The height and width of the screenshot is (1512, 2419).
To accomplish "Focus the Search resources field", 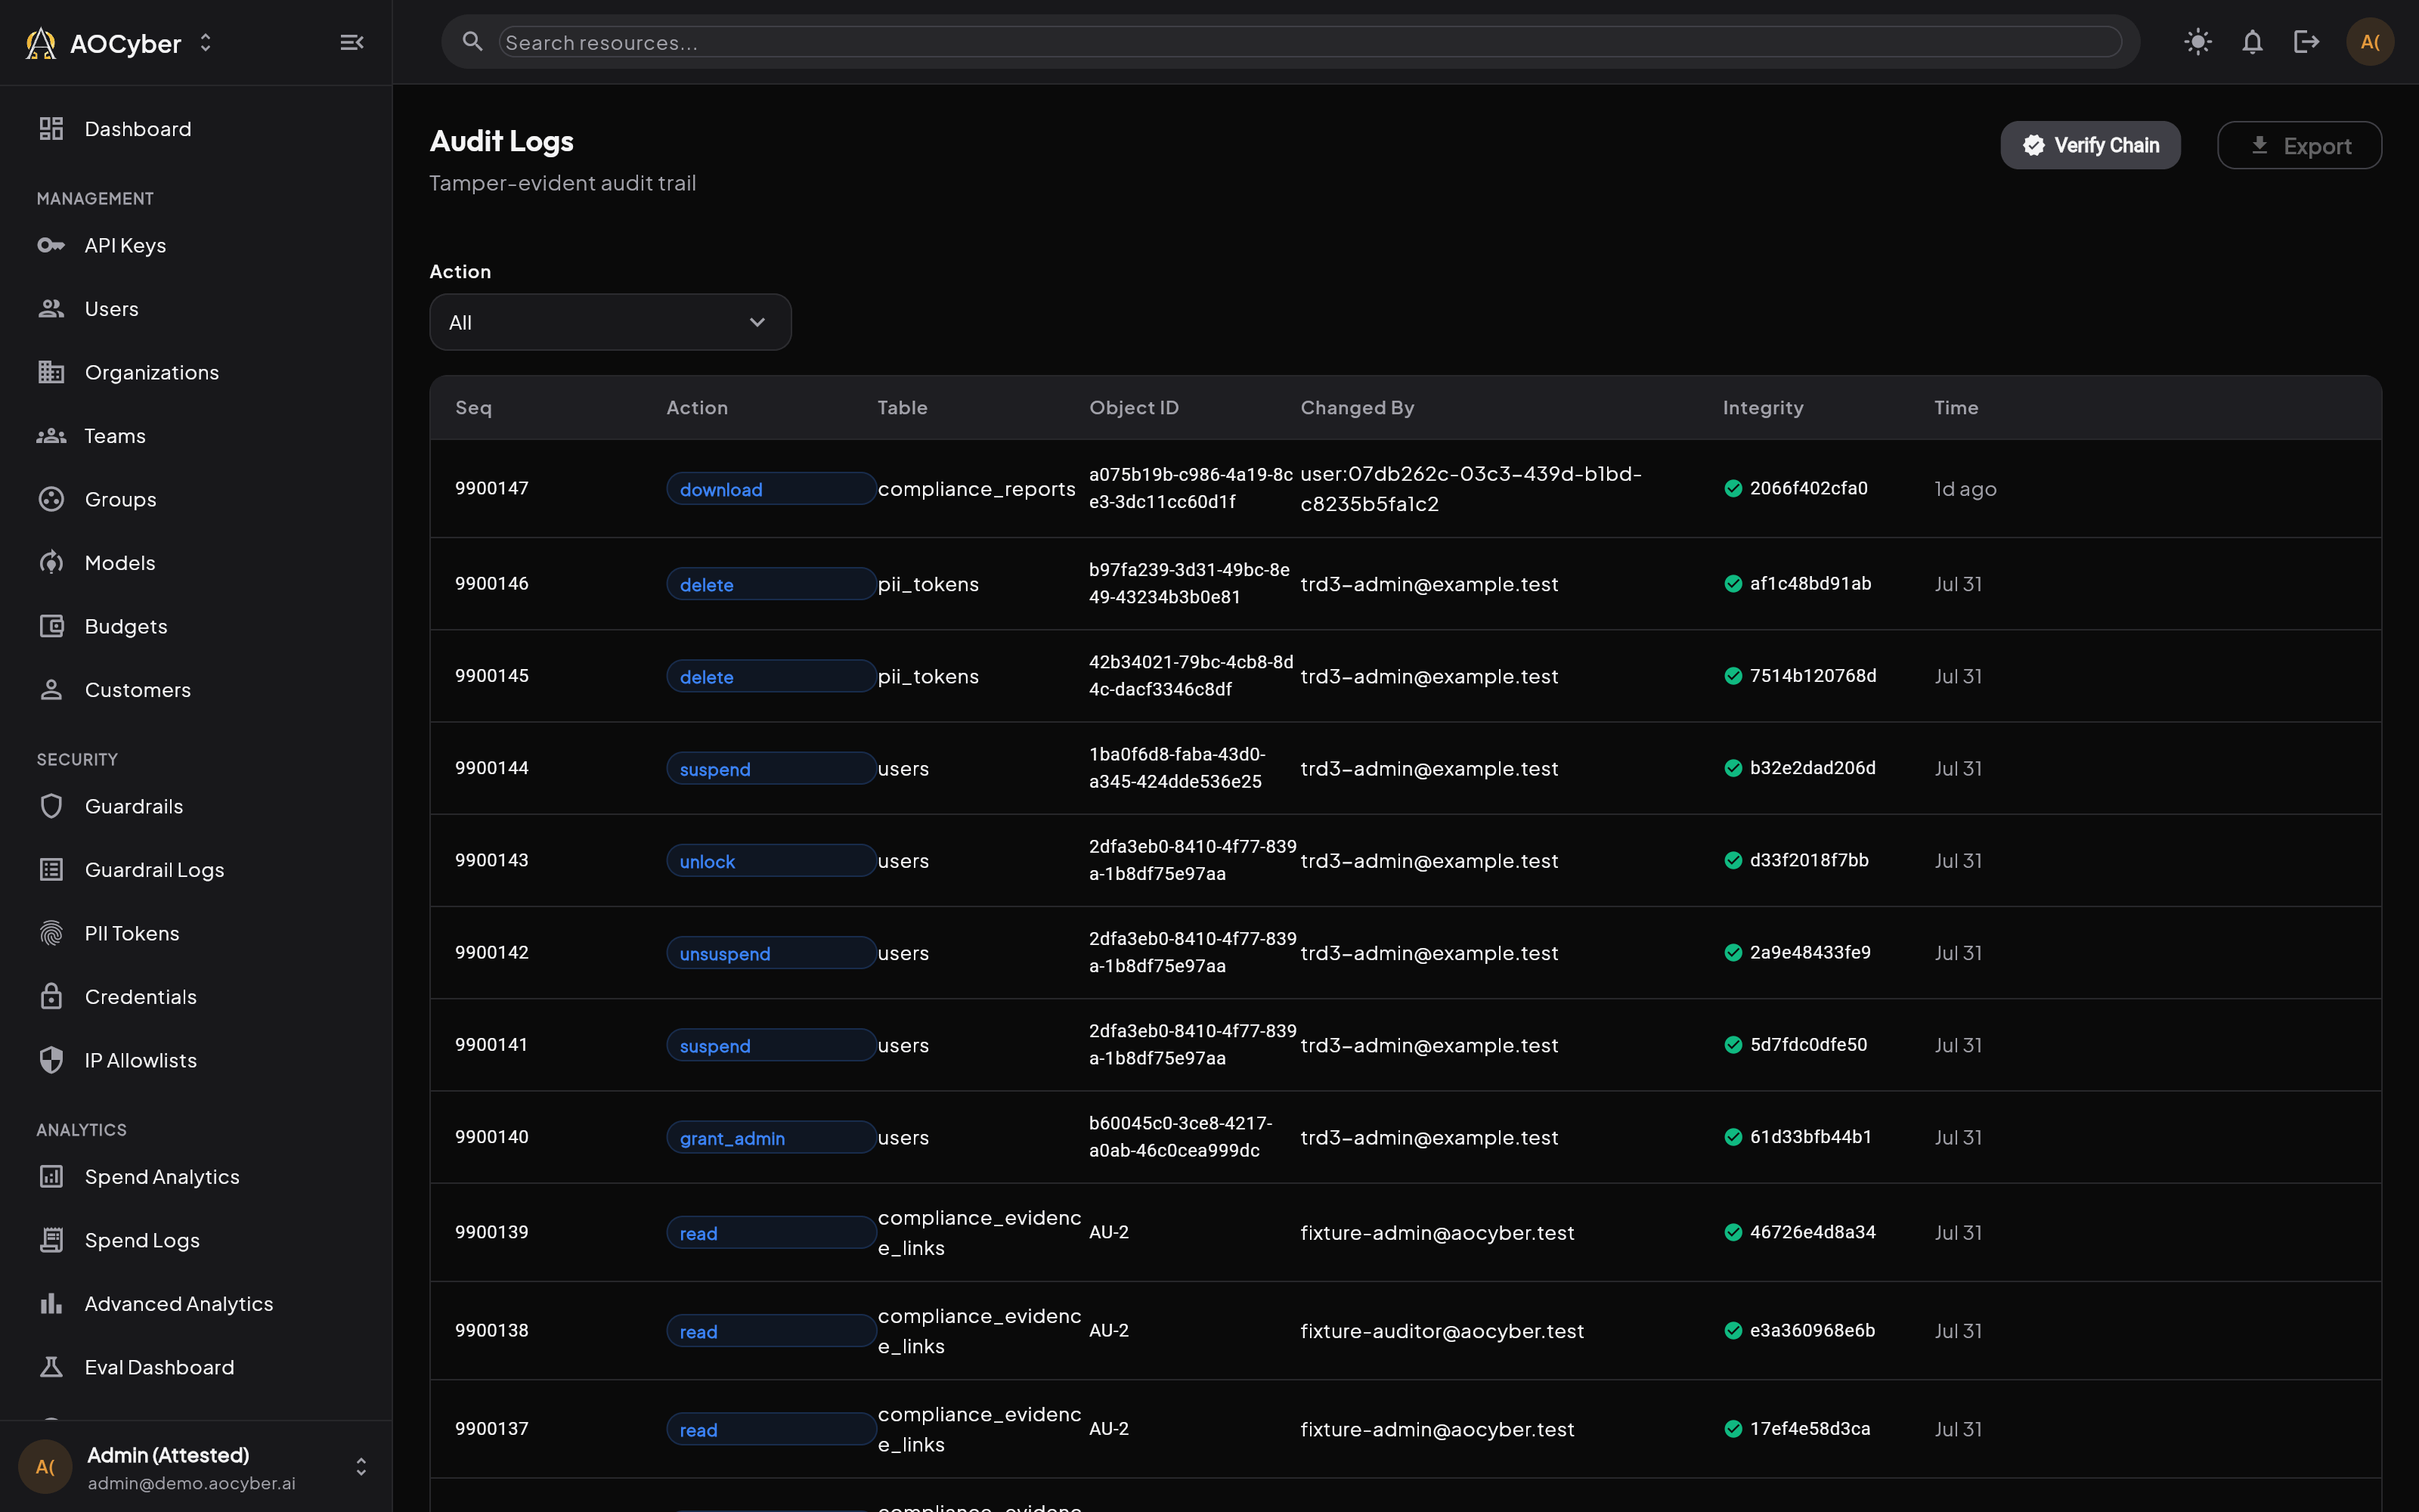I will point(1309,42).
